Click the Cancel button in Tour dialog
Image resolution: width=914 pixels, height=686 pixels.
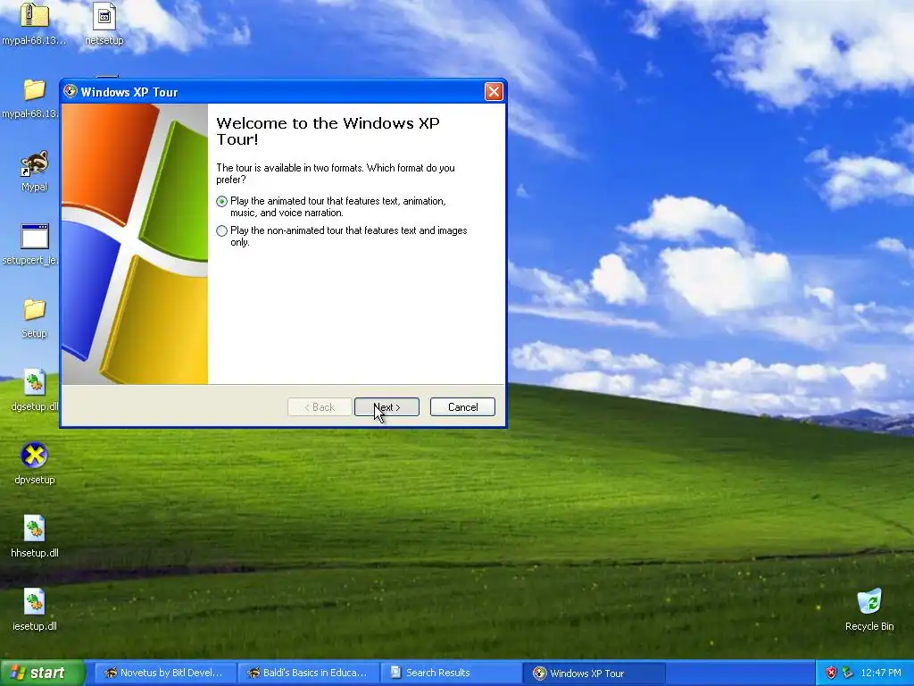click(462, 407)
